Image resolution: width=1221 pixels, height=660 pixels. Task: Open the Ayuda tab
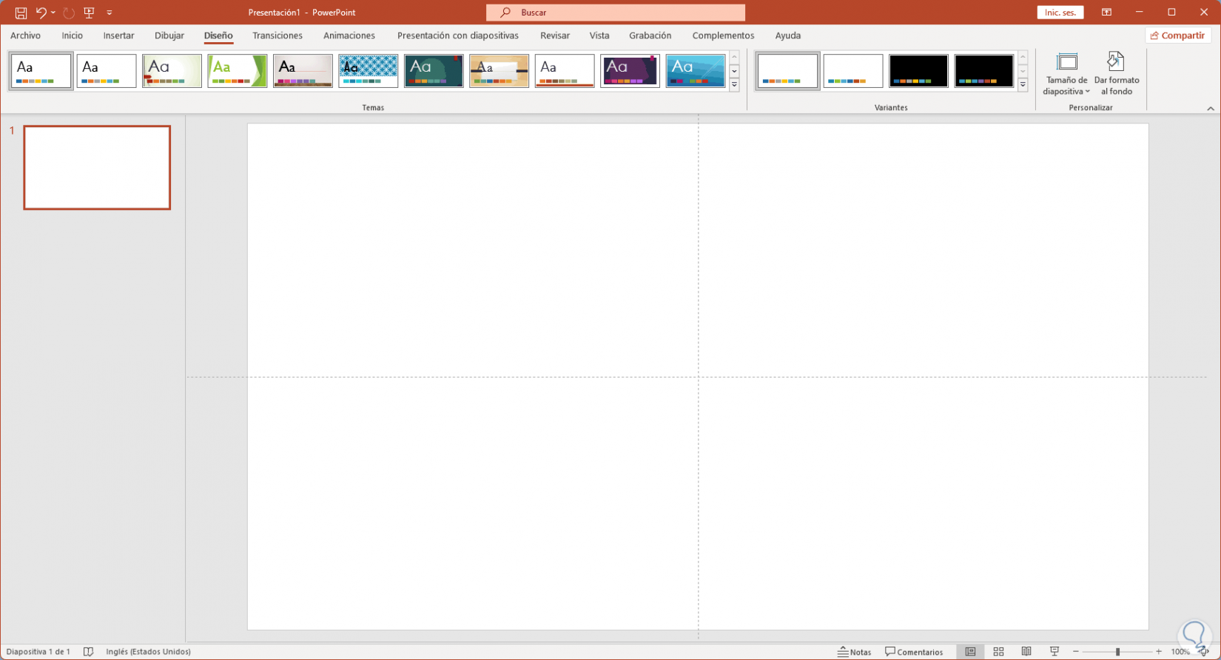pyautogui.click(x=788, y=35)
